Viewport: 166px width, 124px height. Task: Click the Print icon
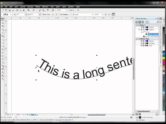[x=13, y=10]
